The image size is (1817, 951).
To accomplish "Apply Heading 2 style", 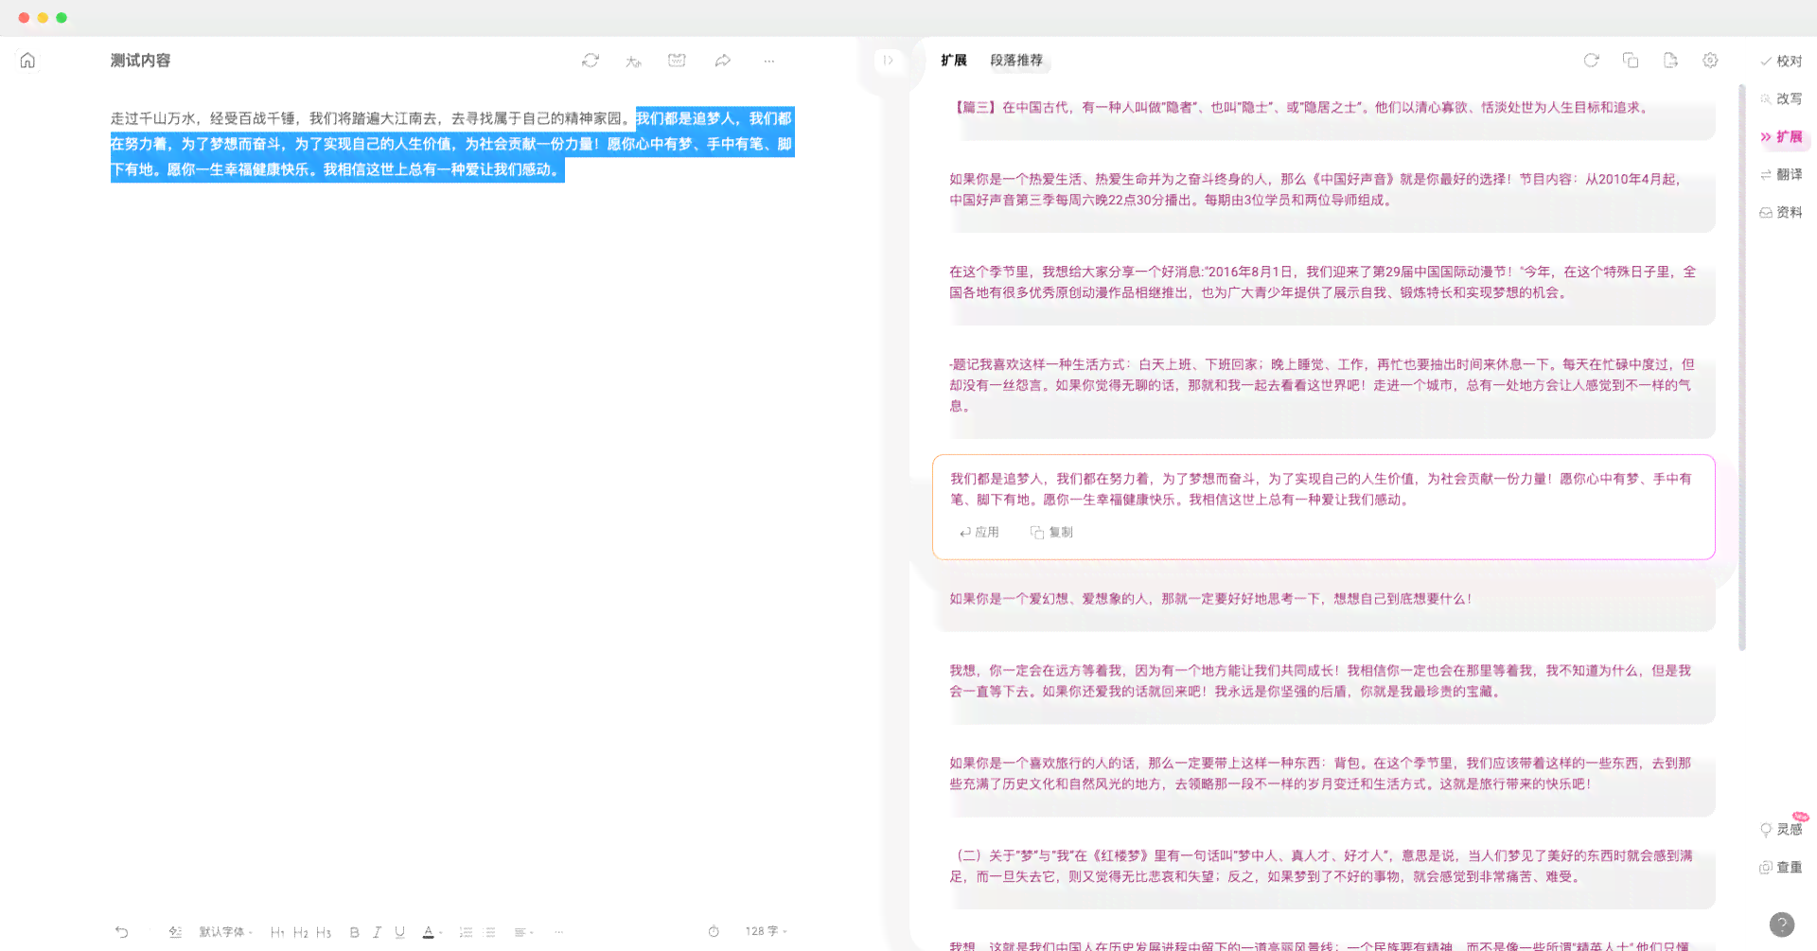I will (301, 932).
